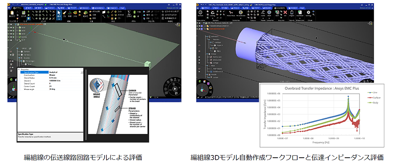Image resolution: width=394 pixels, height=166 pixels.
Task: Click the Sigma equation icon in left ribbon
Action: (129, 12)
